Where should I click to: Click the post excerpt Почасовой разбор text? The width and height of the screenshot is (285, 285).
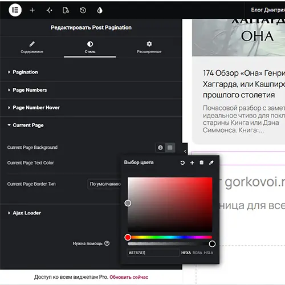pyautogui.click(x=244, y=119)
